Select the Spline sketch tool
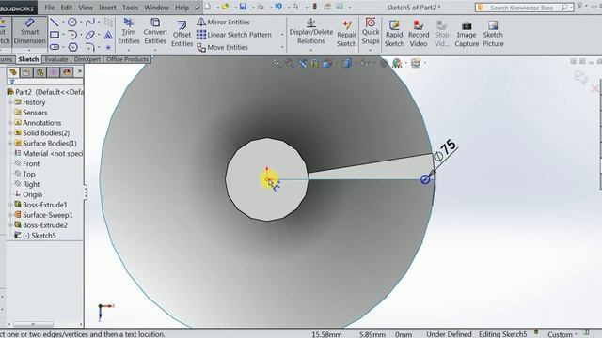Screen dimensions: 602x338 (90, 23)
